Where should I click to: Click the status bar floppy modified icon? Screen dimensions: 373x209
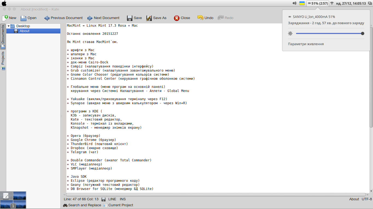tap(103, 199)
